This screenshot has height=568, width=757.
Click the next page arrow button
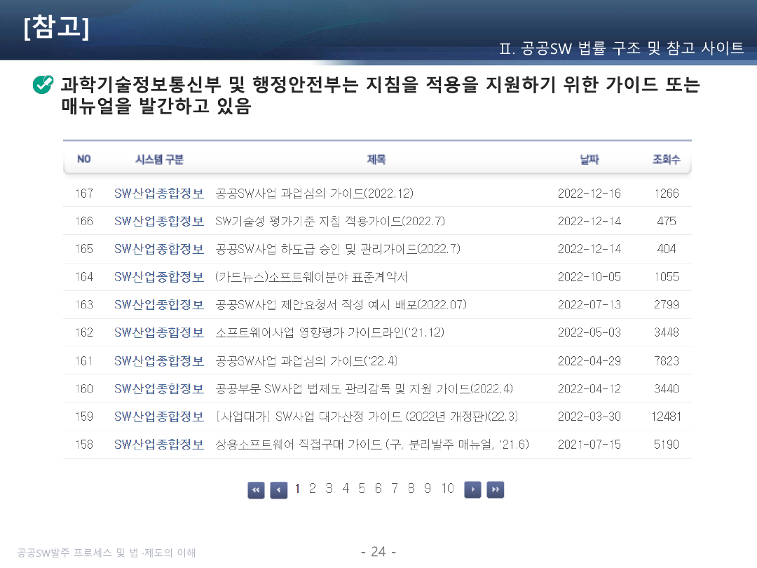pos(472,489)
